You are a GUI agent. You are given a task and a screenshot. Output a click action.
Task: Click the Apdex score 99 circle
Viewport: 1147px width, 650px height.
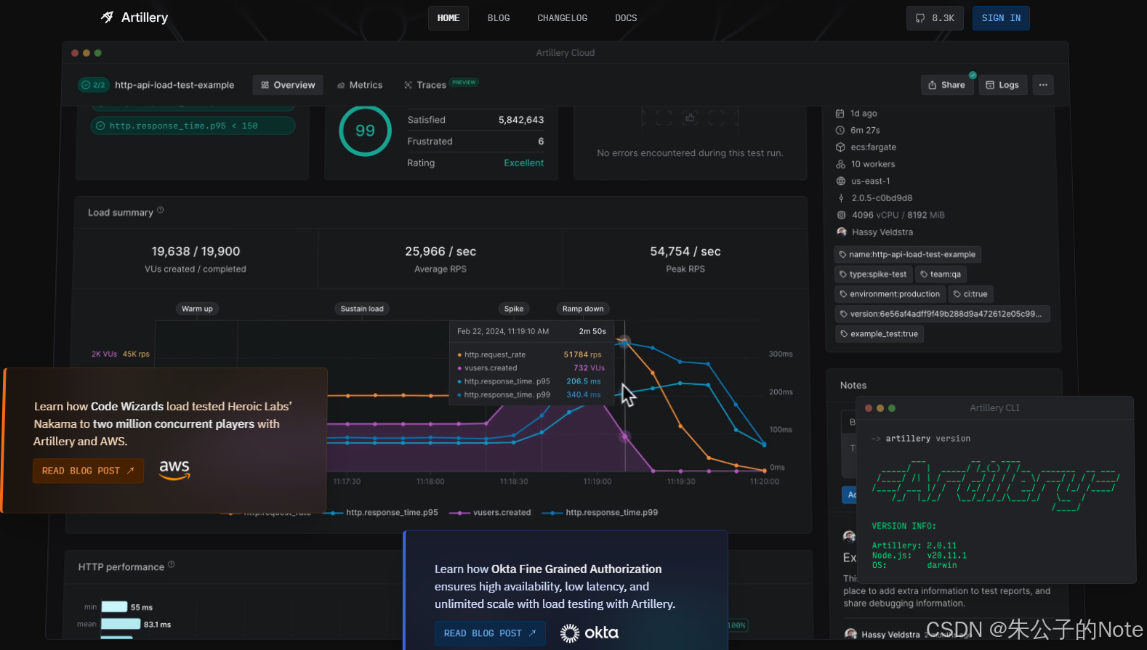coord(365,131)
